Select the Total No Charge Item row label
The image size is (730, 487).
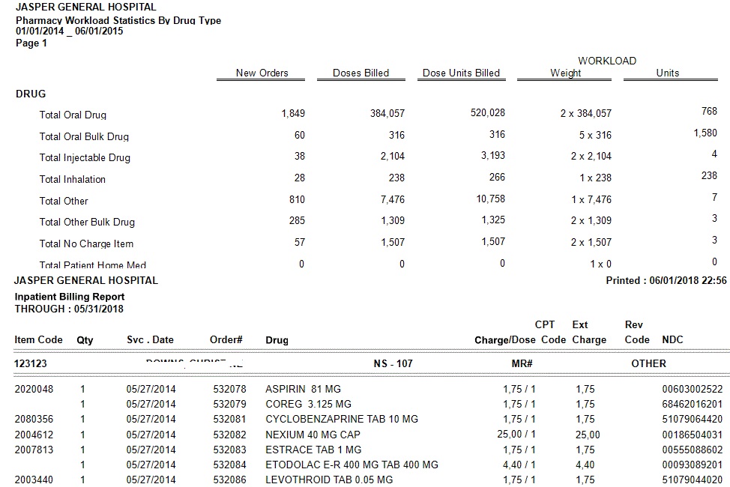click(86, 244)
